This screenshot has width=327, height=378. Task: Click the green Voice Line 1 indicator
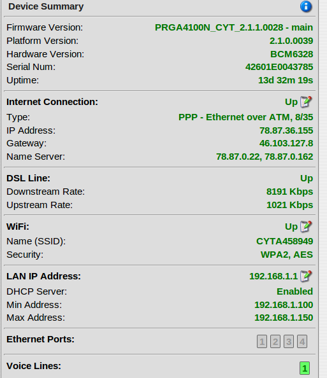coord(305,368)
